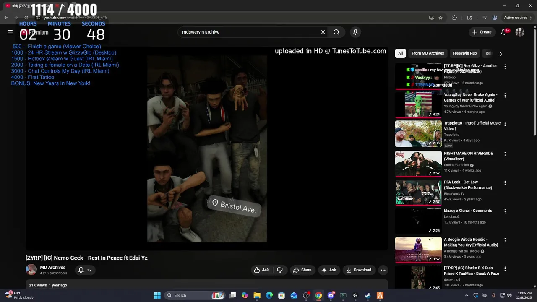Open Discord from taskbar
This screenshot has width=537, height=302.
(x=331, y=295)
